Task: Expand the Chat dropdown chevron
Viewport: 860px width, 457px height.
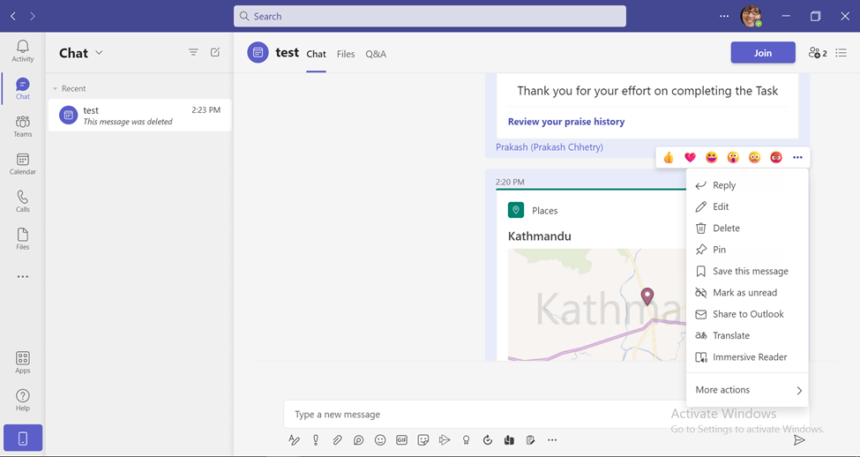Action: [99, 53]
